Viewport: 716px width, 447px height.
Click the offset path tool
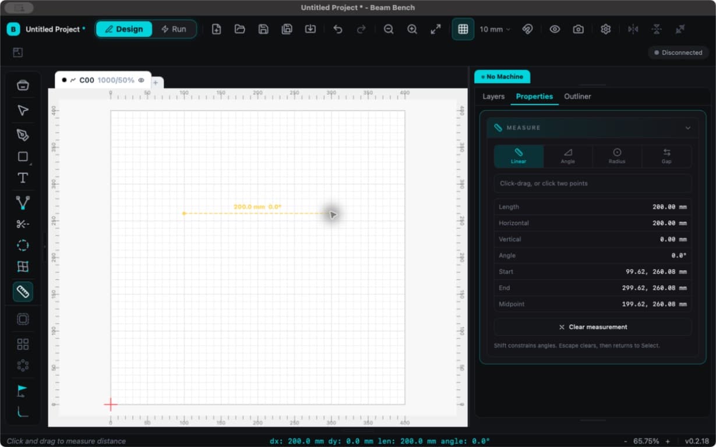click(23, 319)
